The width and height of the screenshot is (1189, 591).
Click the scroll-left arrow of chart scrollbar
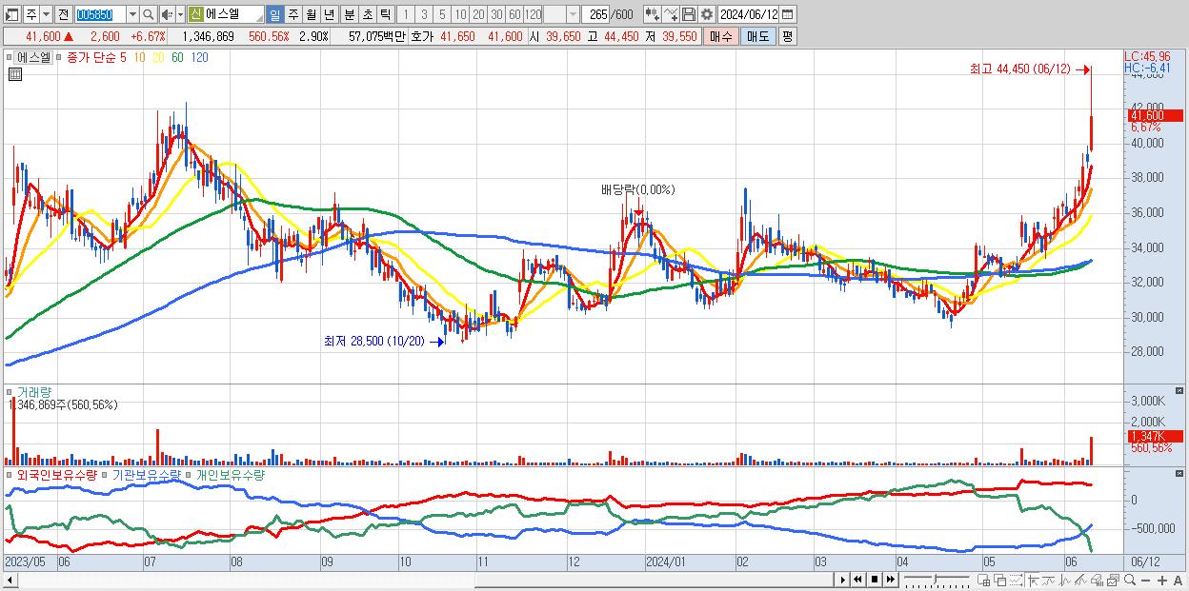pos(10,580)
